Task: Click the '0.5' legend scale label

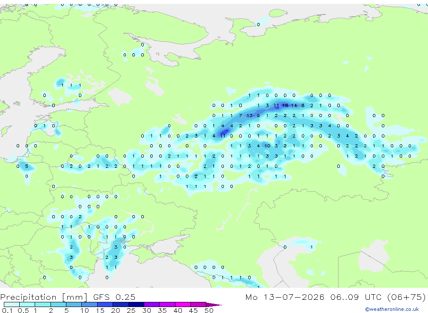Action: coord(23,310)
